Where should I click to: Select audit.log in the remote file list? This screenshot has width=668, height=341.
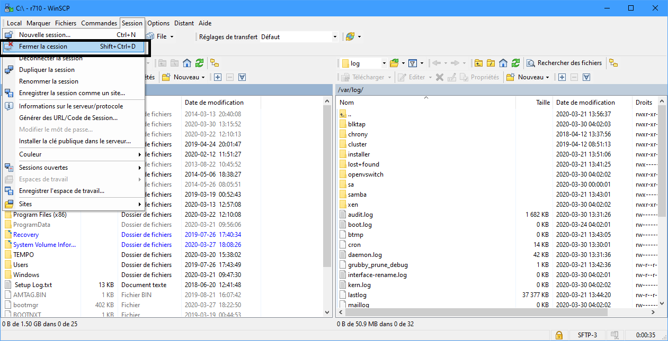(360, 215)
